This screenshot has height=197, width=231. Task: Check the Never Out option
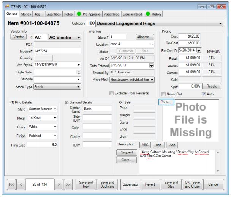164,94
